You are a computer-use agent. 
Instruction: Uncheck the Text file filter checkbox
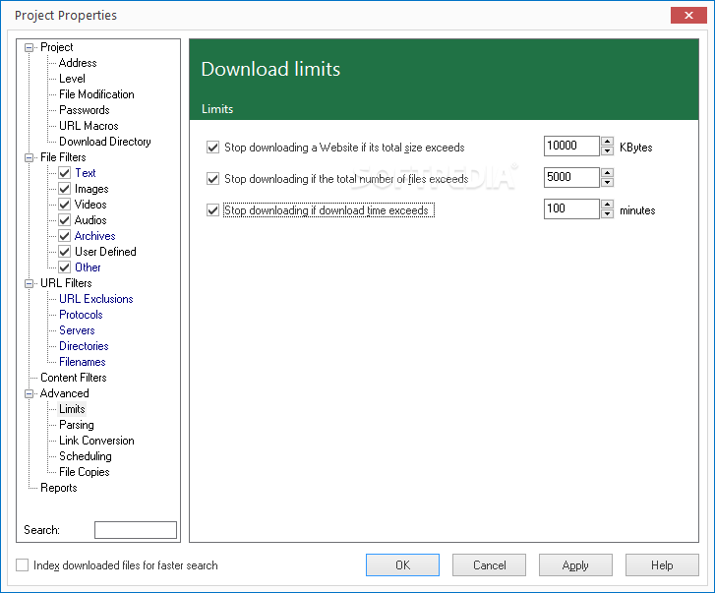65,173
